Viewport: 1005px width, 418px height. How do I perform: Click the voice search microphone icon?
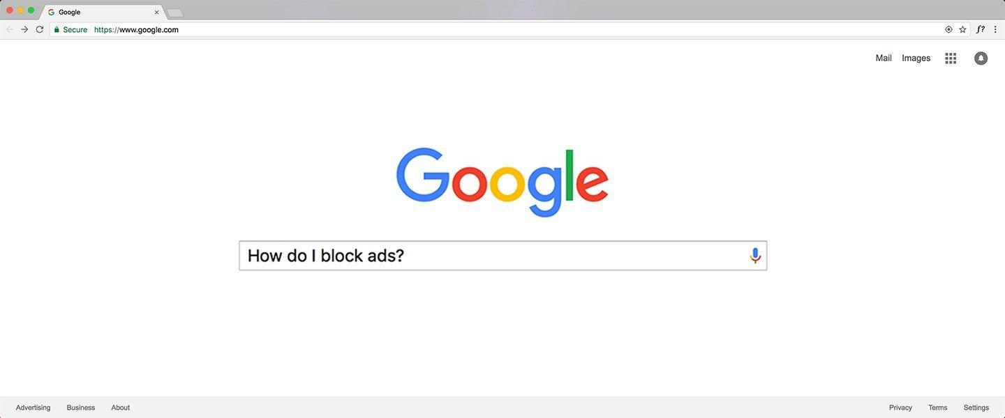(755, 256)
